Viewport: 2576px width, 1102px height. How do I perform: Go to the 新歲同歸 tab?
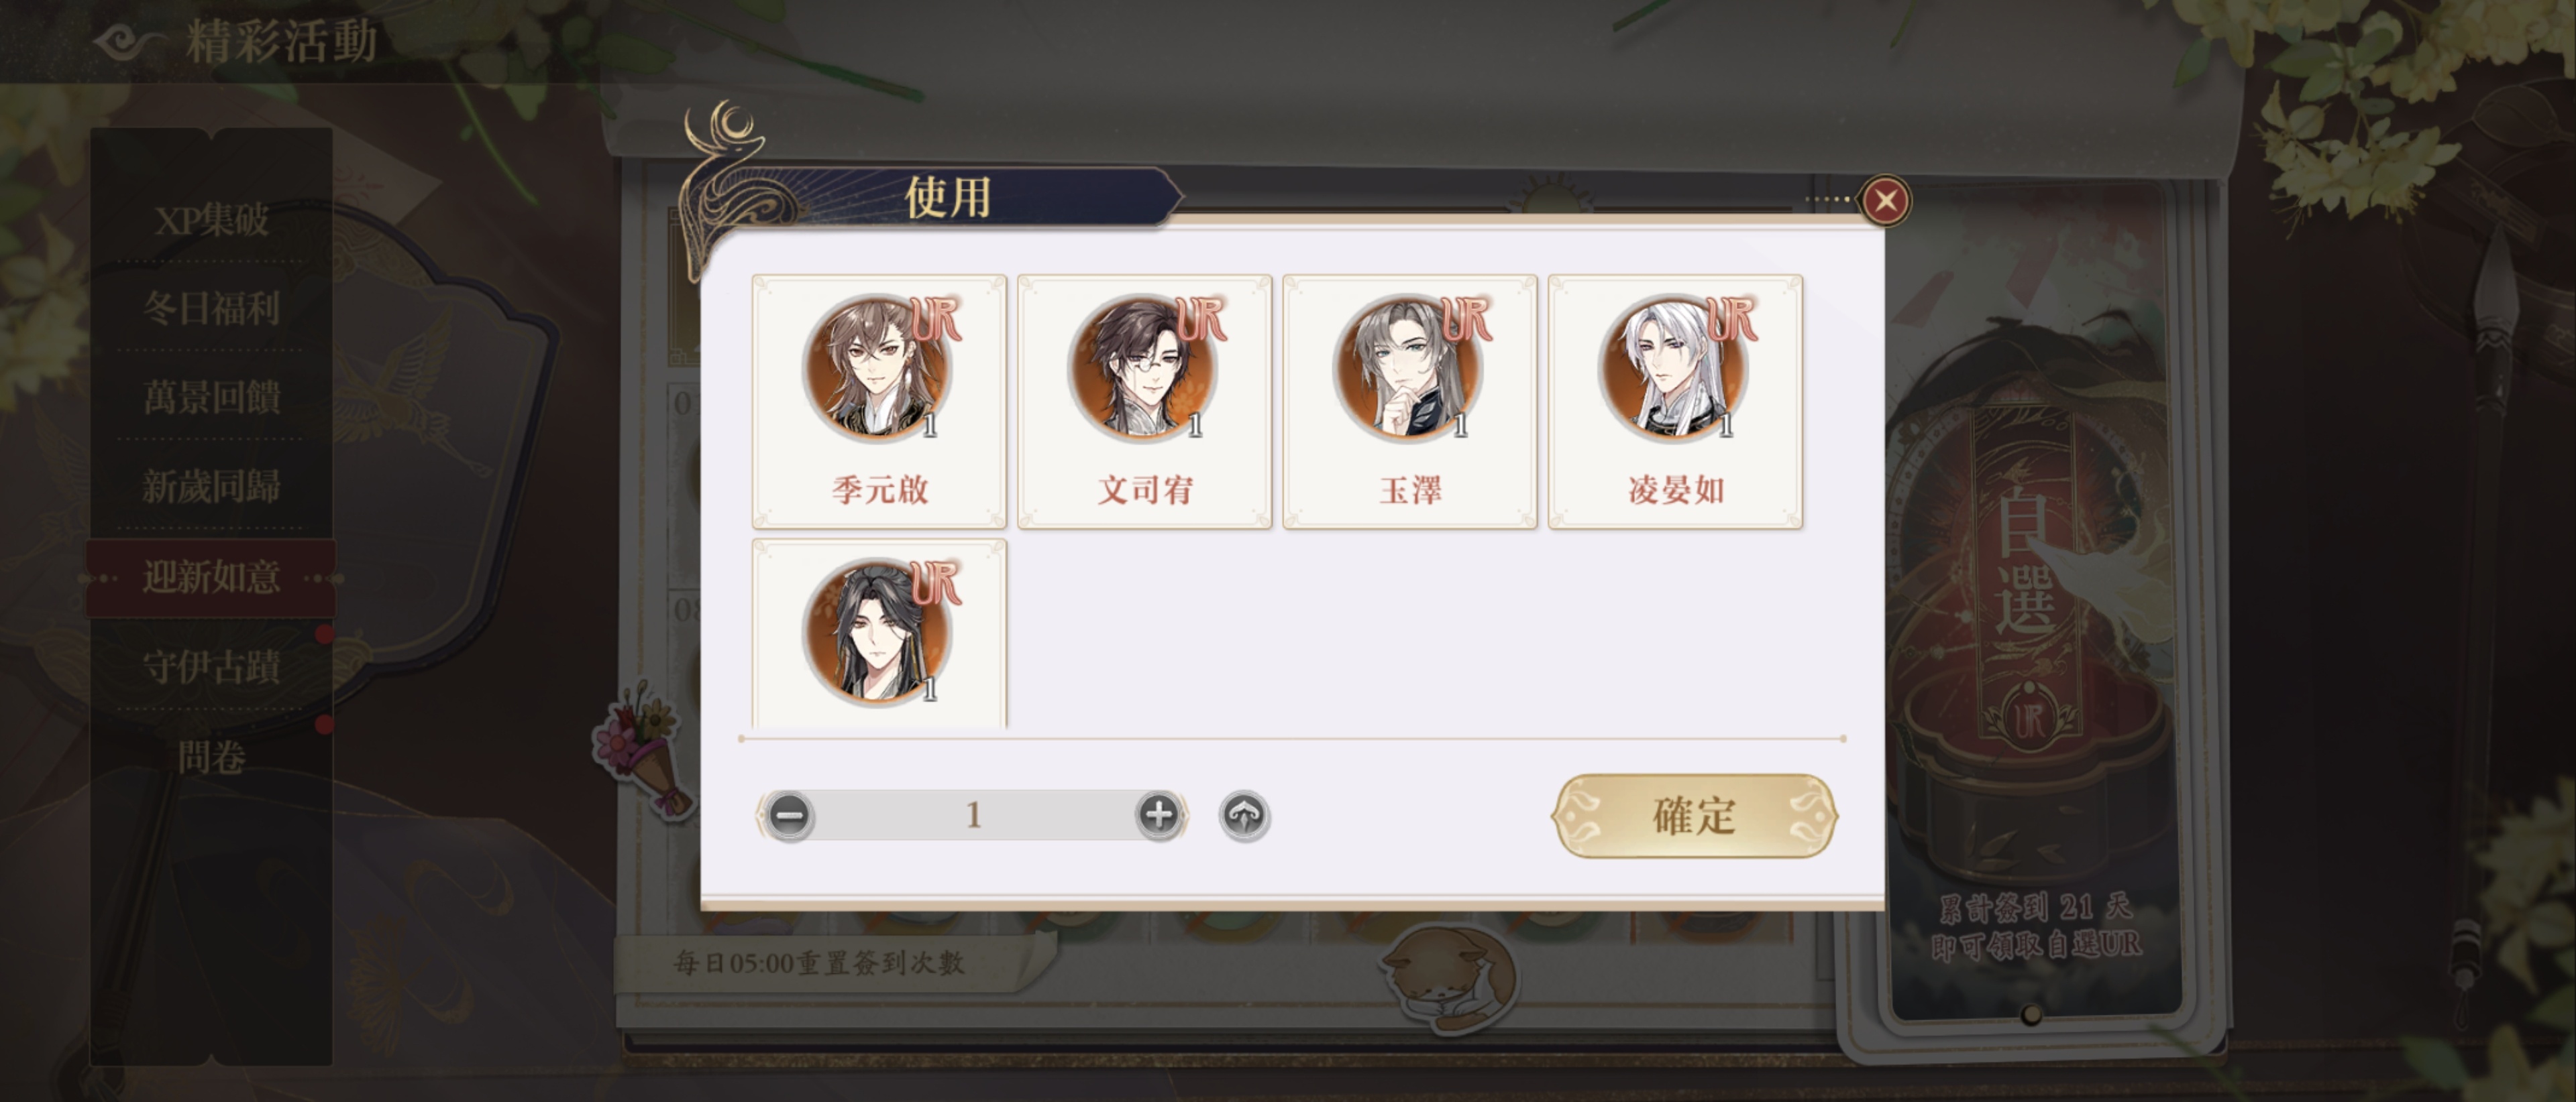pyautogui.click(x=211, y=487)
